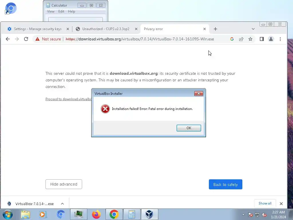Click the Calculator title bar icon

(48, 5)
